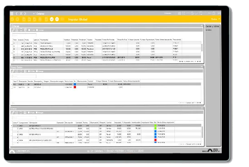The height and width of the screenshot is (167, 249).
Task: Toggle the second checkbox in Órdenes panel toolbar
Action: [37, 30]
